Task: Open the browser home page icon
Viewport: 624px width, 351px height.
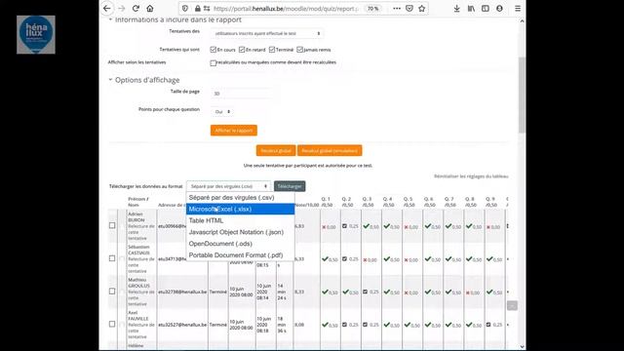Action: coord(149,9)
